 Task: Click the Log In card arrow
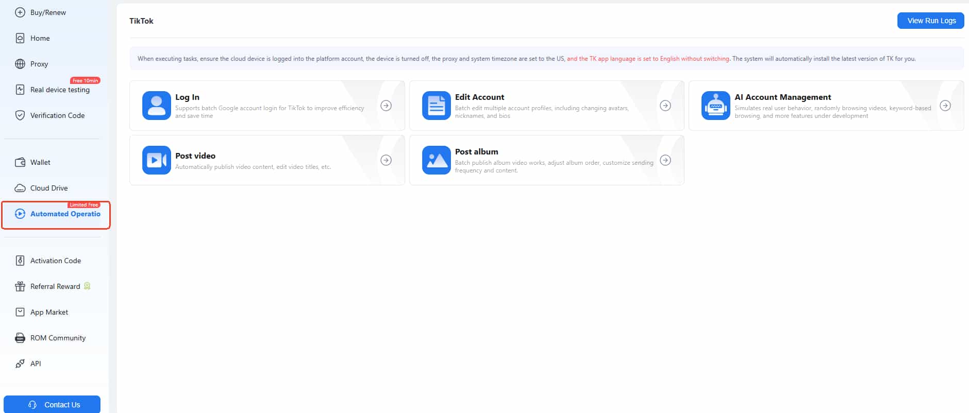pyautogui.click(x=386, y=106)
